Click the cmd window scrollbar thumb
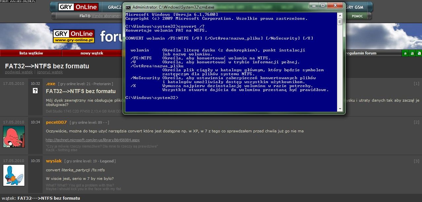Viewport: 422px width, 202px height. tap(339, 22)
